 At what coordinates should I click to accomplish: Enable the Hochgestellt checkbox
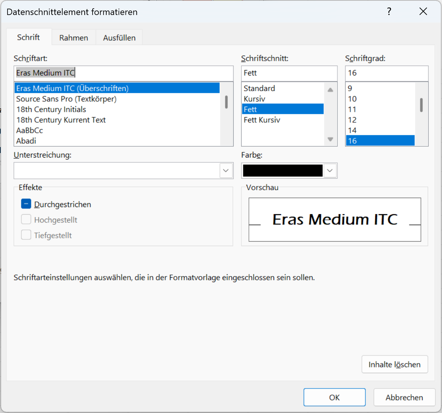(26, 219)
